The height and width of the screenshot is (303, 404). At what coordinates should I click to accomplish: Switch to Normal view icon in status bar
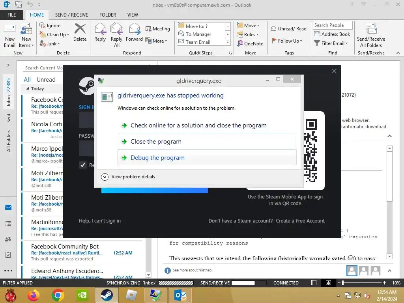pos(314,283)
